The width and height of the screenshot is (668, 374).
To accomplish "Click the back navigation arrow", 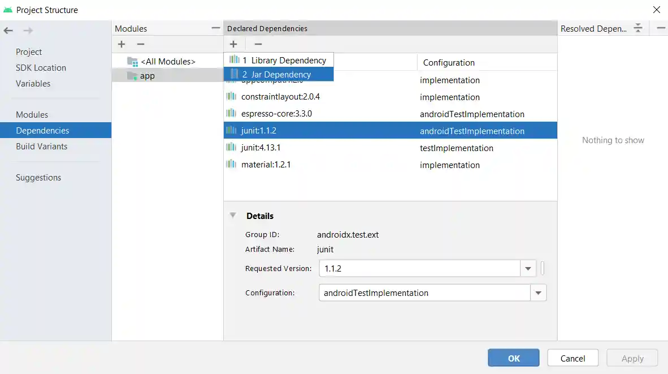I will pyautogui.click(x=8, y=30).
